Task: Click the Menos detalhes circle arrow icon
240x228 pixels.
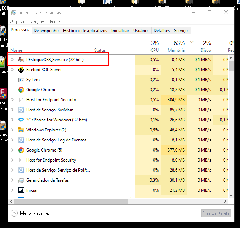Action: tap(14, 213)
